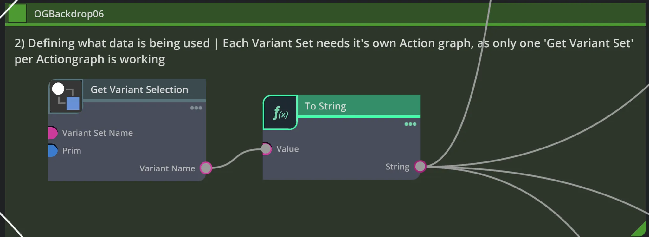Click the String output label
Viewport: 649px width, 237px height.
click(x=397, y=167)
